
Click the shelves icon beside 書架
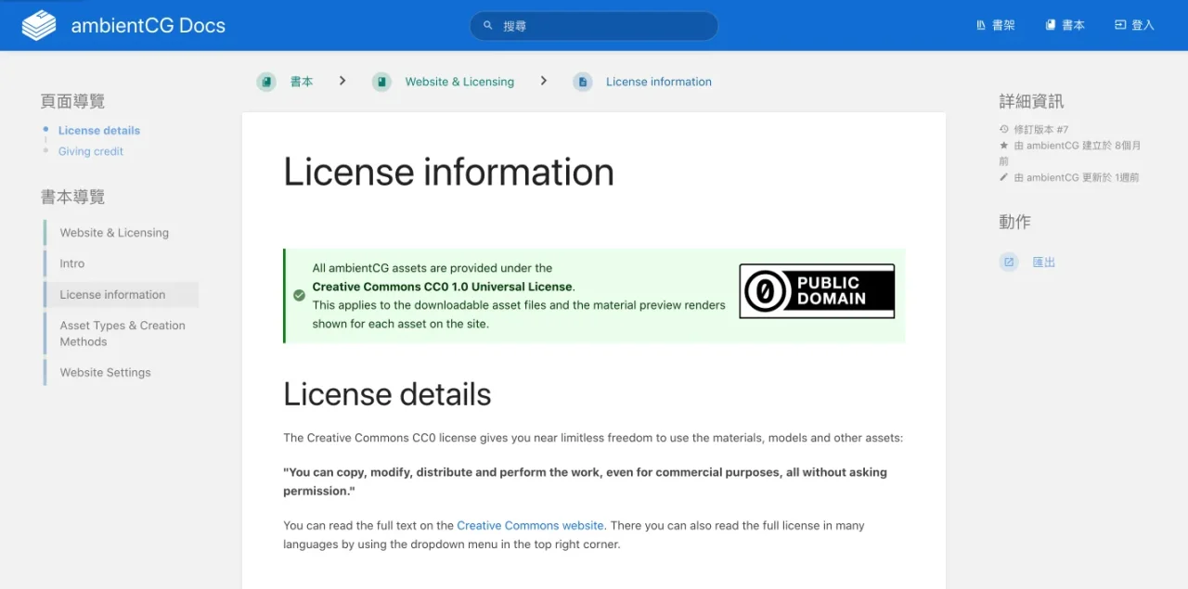pos(982,25)
